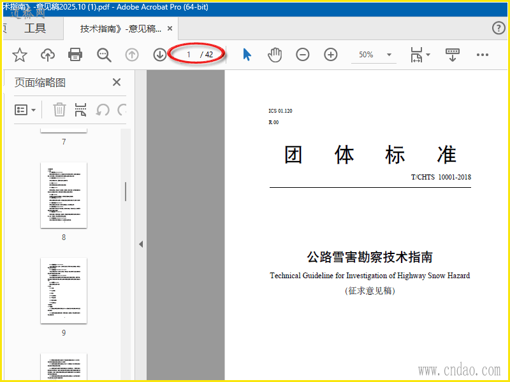The image size is (510, 382).
Task: Click the English title Technical Guideline line
Action: 370,276
